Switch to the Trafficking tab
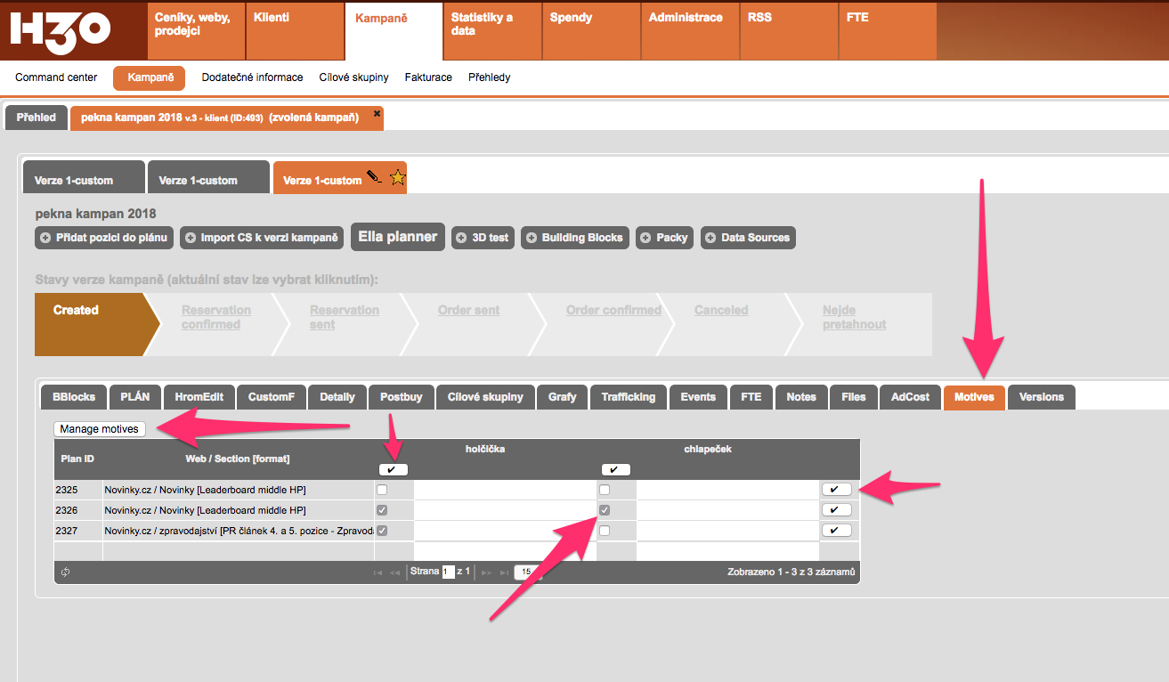Viewport: 1169px width, 682px height. pos(628,397)
